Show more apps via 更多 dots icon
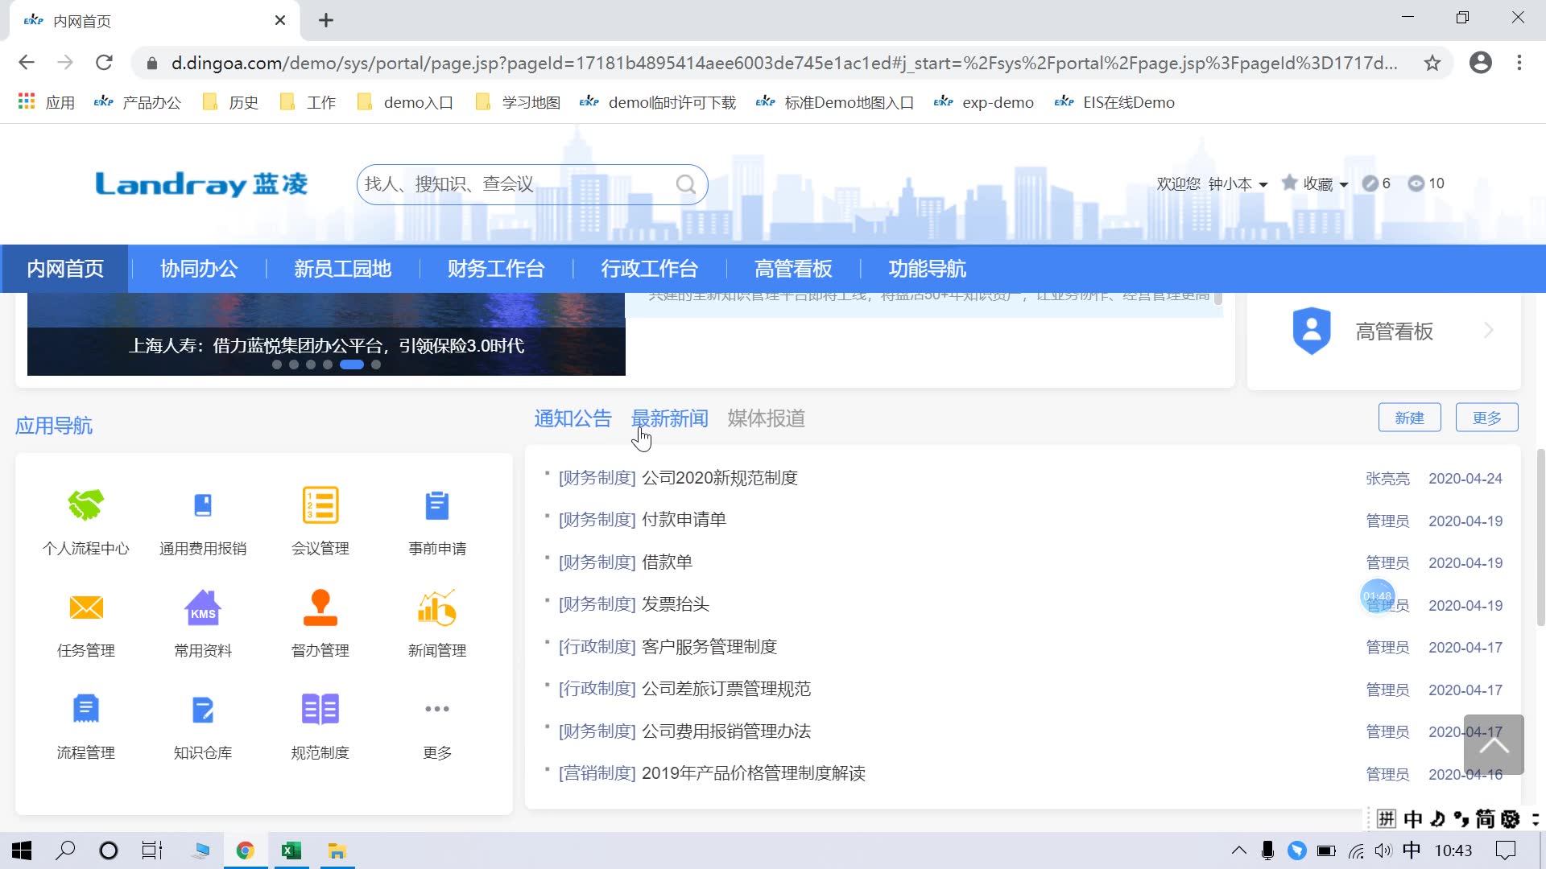Image resolution: width=1546 pixels, height=869 pixels. 437,709
